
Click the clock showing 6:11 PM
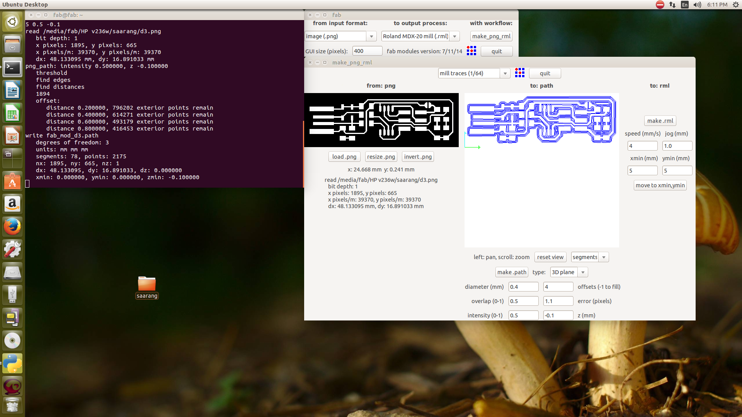click(x=717, y=5)
